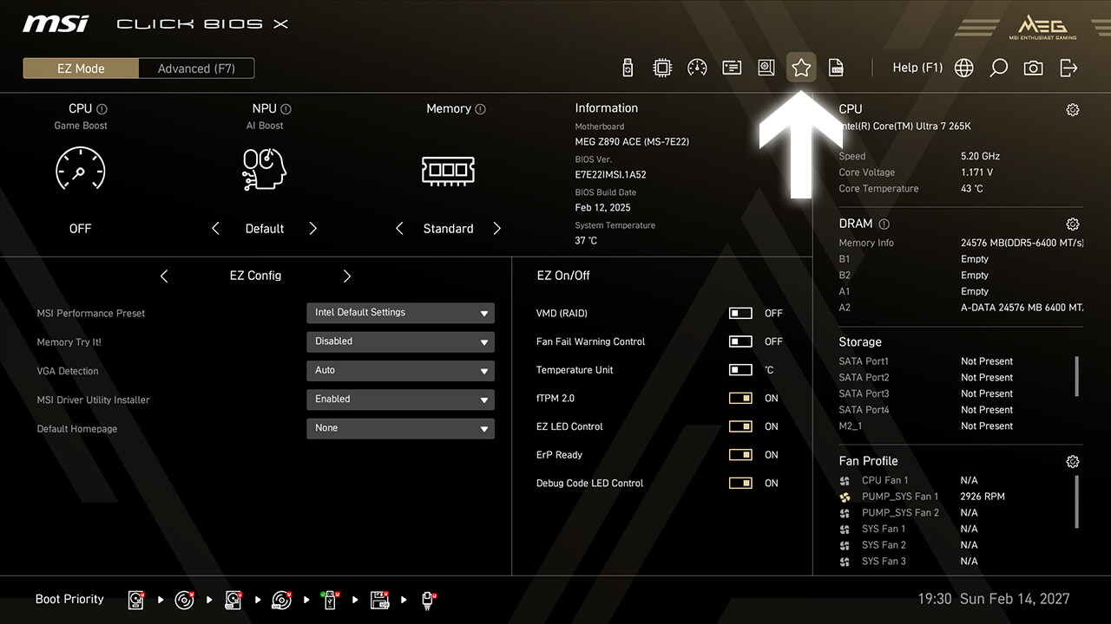
Task: Click the right arrow next to Memory Standard
Action: pos(497,229)
